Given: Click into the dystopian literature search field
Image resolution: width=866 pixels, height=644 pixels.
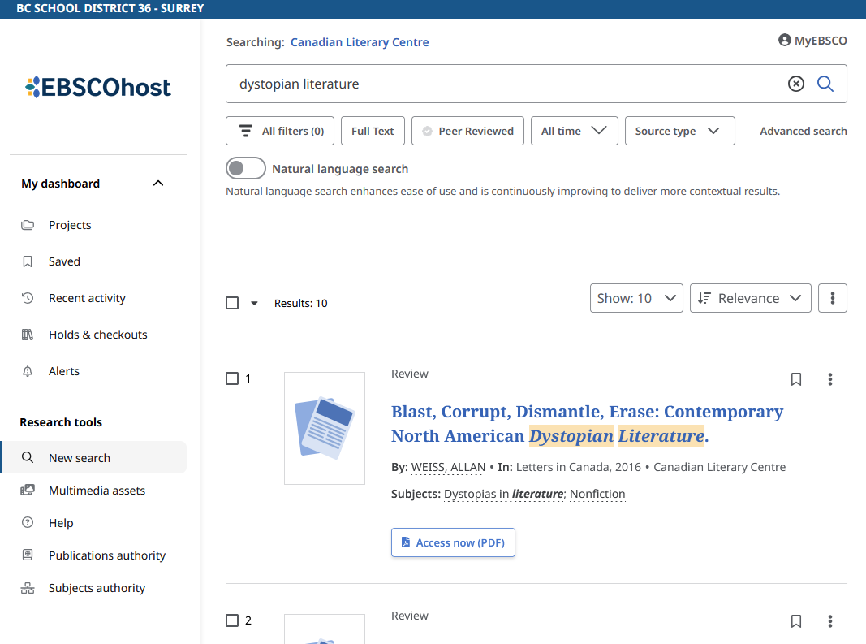Looking at the screenshot, I should [508, 84].
